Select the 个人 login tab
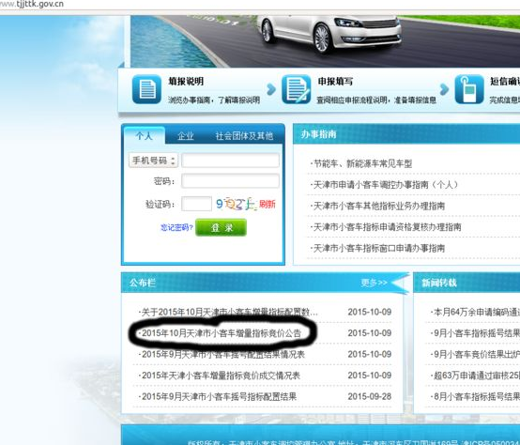This screenshot has width=520, height=445. [x=144, y=135]
